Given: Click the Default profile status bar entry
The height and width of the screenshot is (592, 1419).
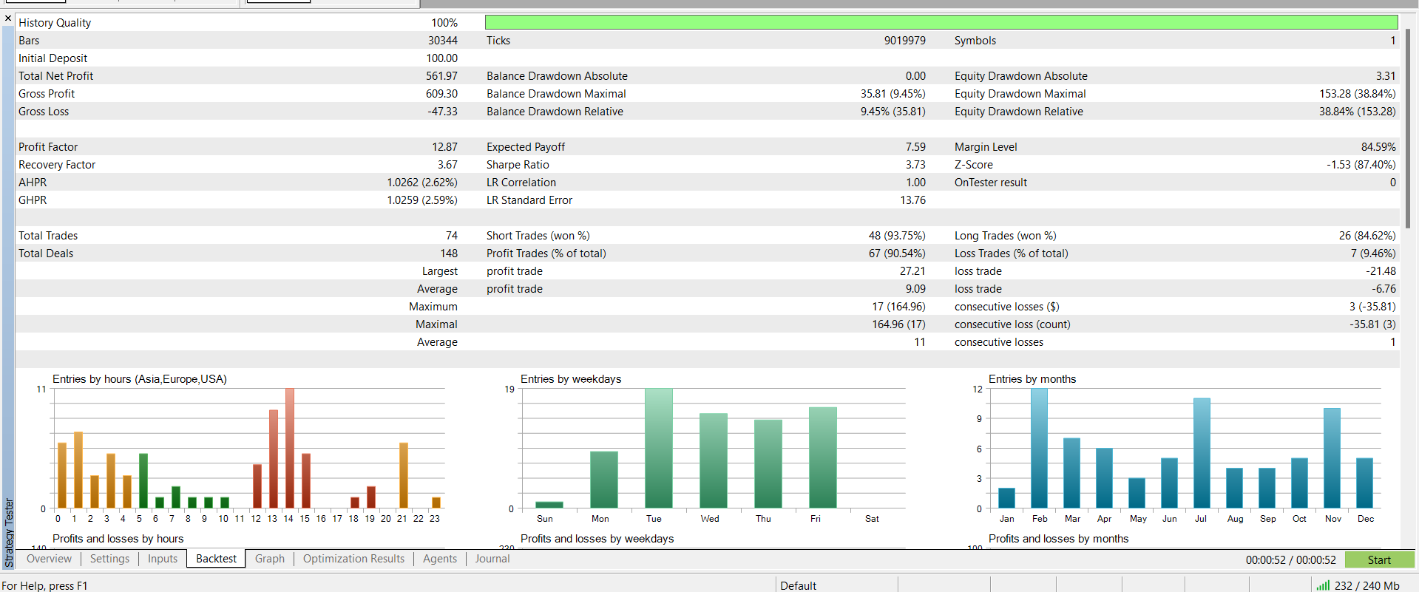Looking at the screenshot, I should 798,585.
